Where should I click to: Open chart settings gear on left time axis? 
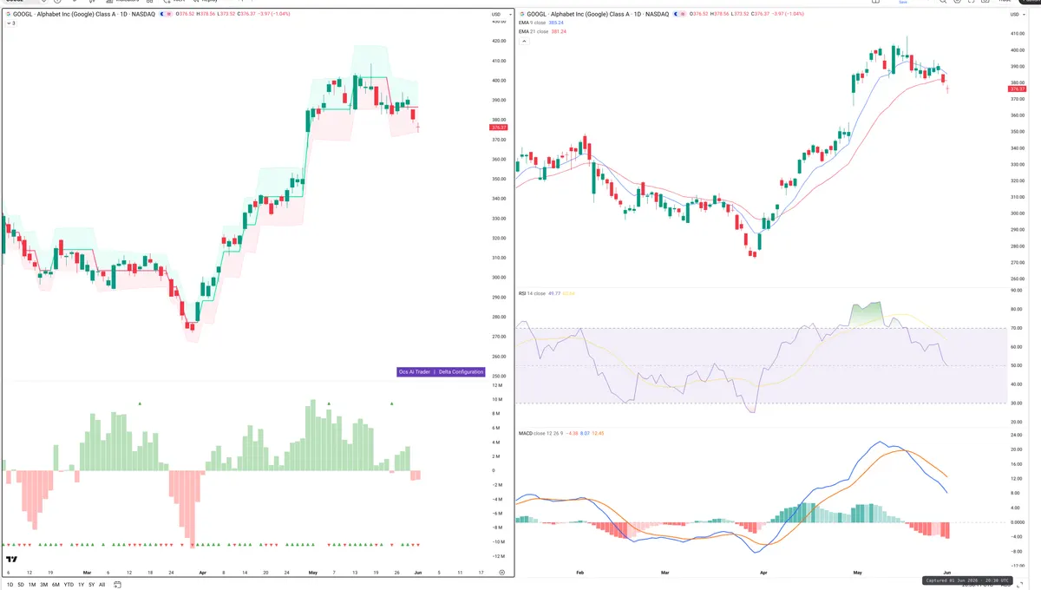(501, 573)
